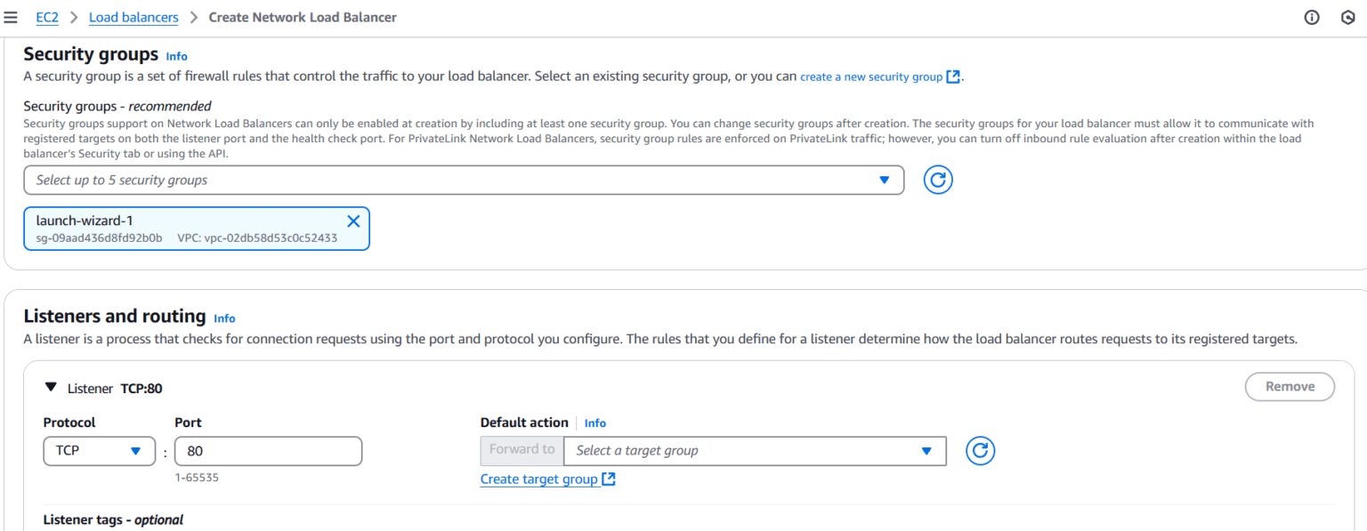
Task: Click the Remove button for the listener
Action: pos(1290,387)
